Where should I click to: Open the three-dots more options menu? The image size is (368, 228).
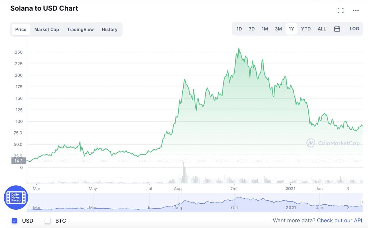[x=356, y=11]
